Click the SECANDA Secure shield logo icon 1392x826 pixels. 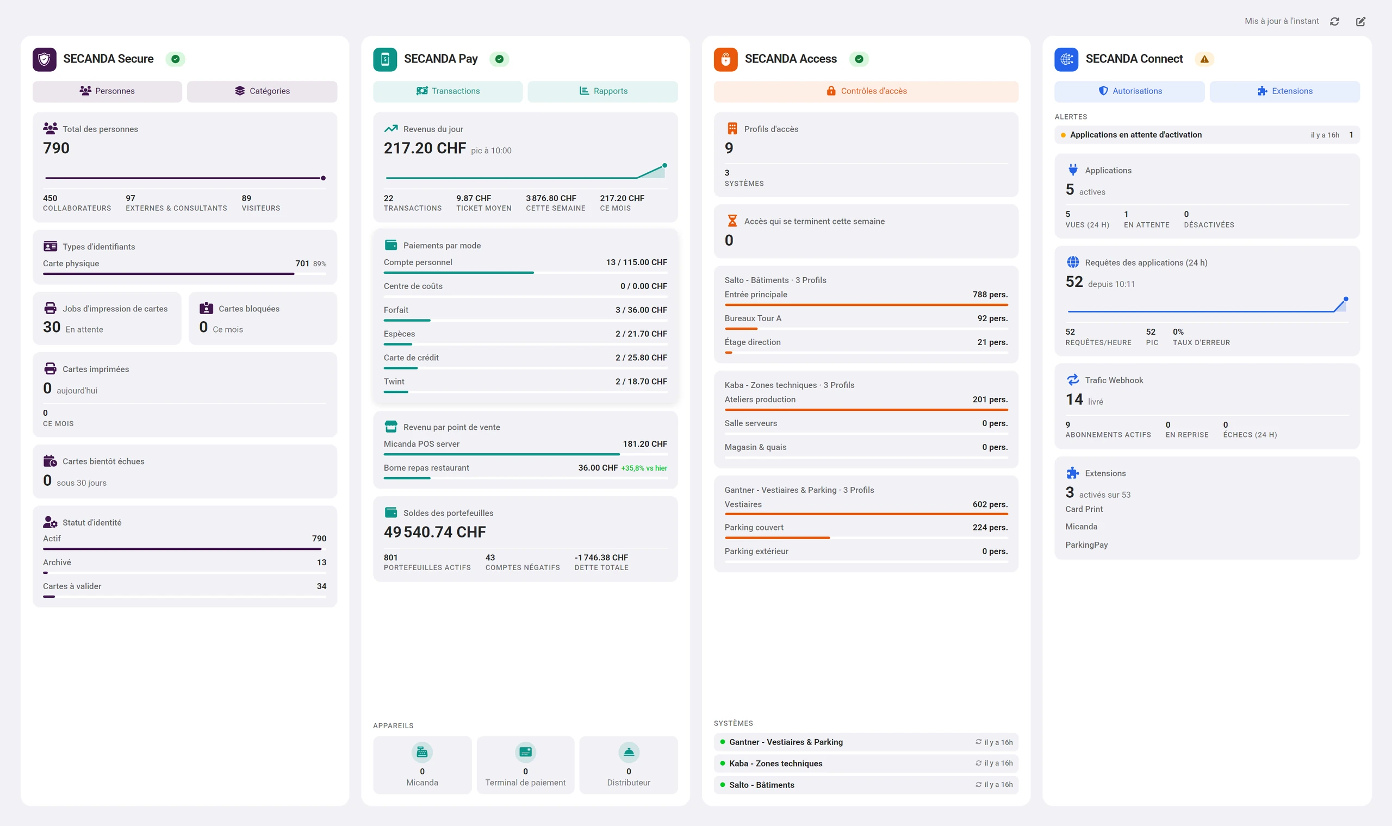pyautogui.click(x=45, y=59)
